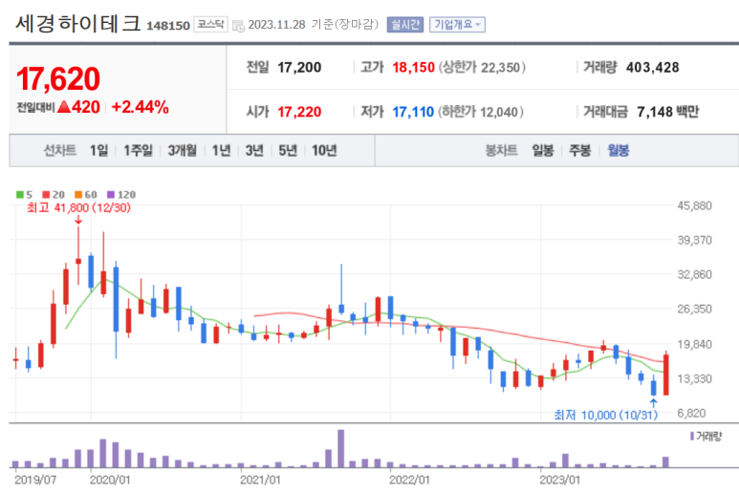Click the 세경하이테크 stock name title
Viewport: 739px width, 494px height.
[77, 23]
